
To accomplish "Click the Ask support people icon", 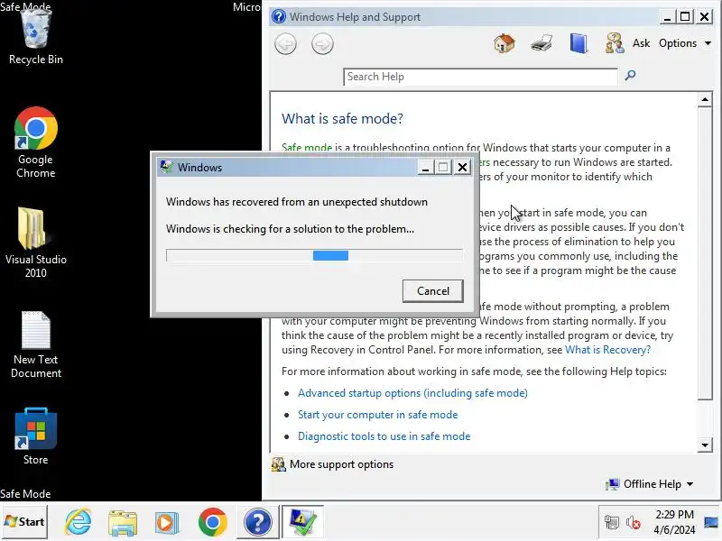I will point(615,43).
